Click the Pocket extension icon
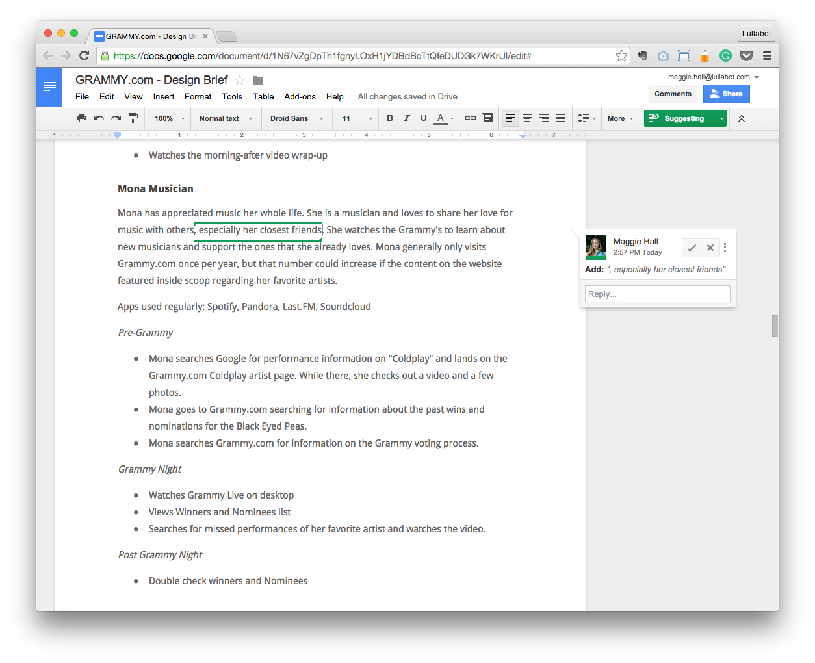The image size is (815, 663). click(x=747, y=56)
